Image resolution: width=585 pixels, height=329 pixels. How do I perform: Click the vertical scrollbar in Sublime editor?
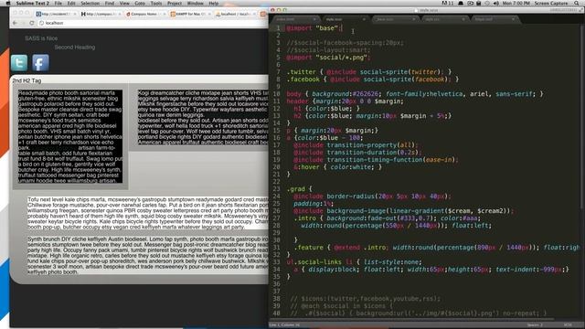(582, 116)
